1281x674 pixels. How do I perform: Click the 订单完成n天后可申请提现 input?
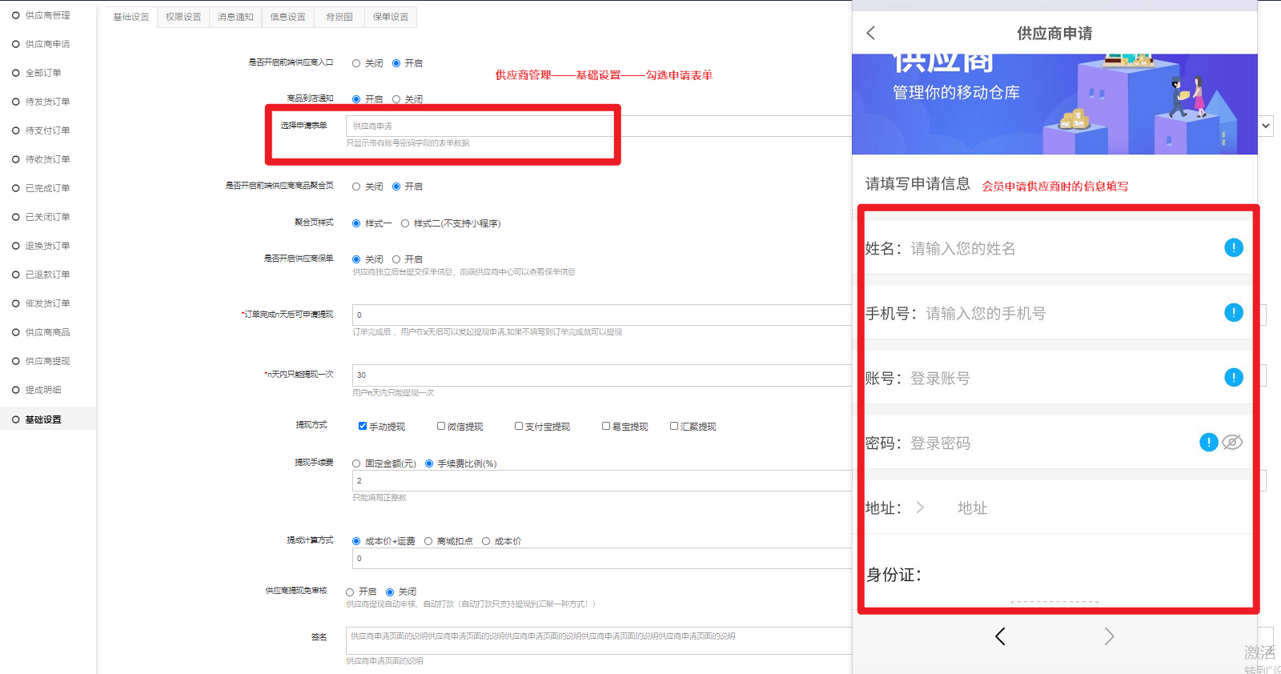(x=602, y=315)
